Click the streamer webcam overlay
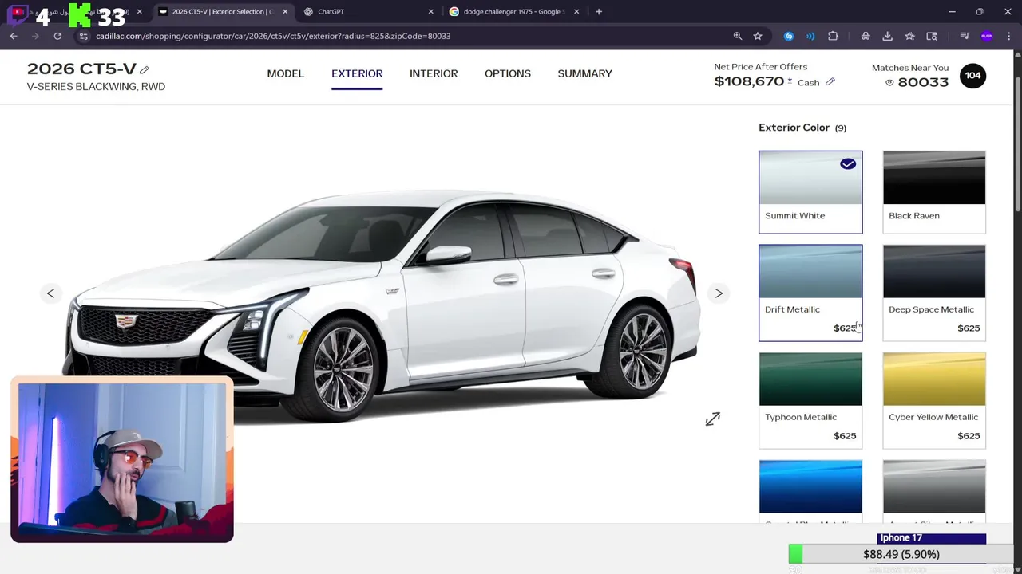Screen dimensions: 1022x574 pos(122,460)
